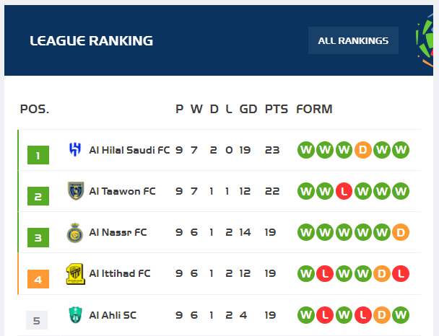
Task: Click the orange D form badge for Al Hilal
Action: tap(363, 150)
